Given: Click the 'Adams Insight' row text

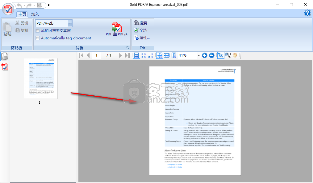Looking at the screenshot, I should [170, 105].
